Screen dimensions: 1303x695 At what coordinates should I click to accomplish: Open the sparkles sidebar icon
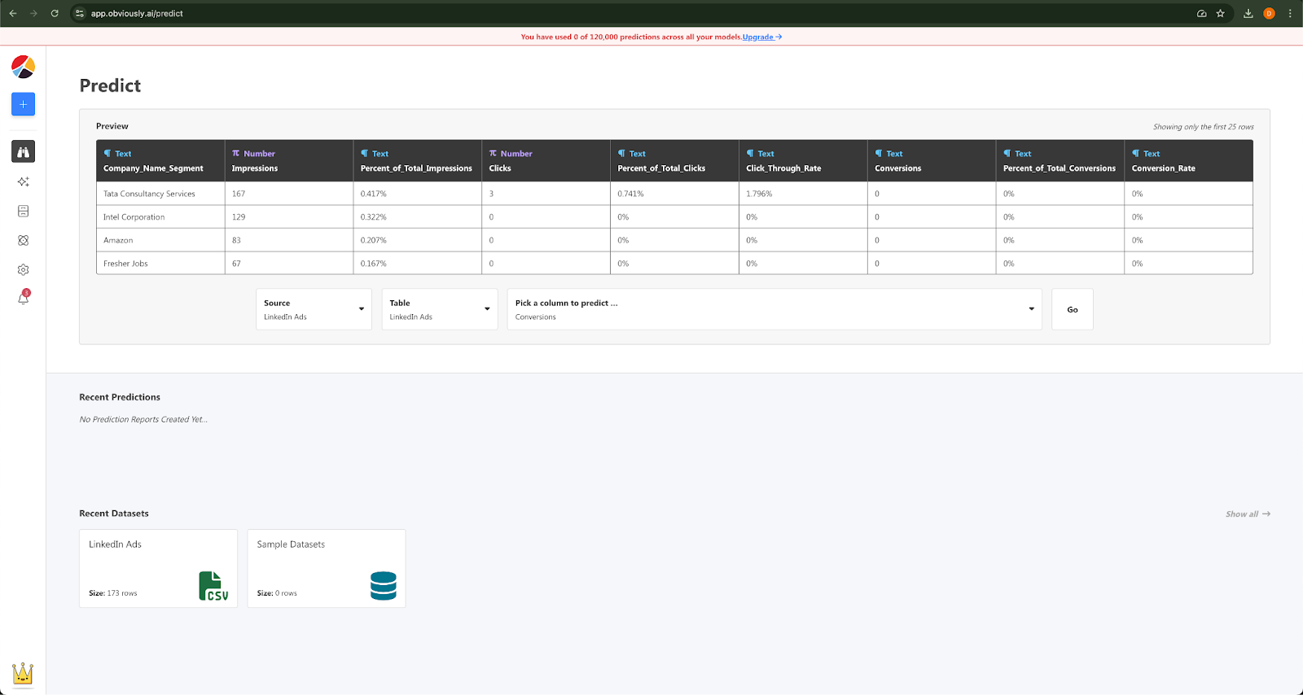pos(23,181)
